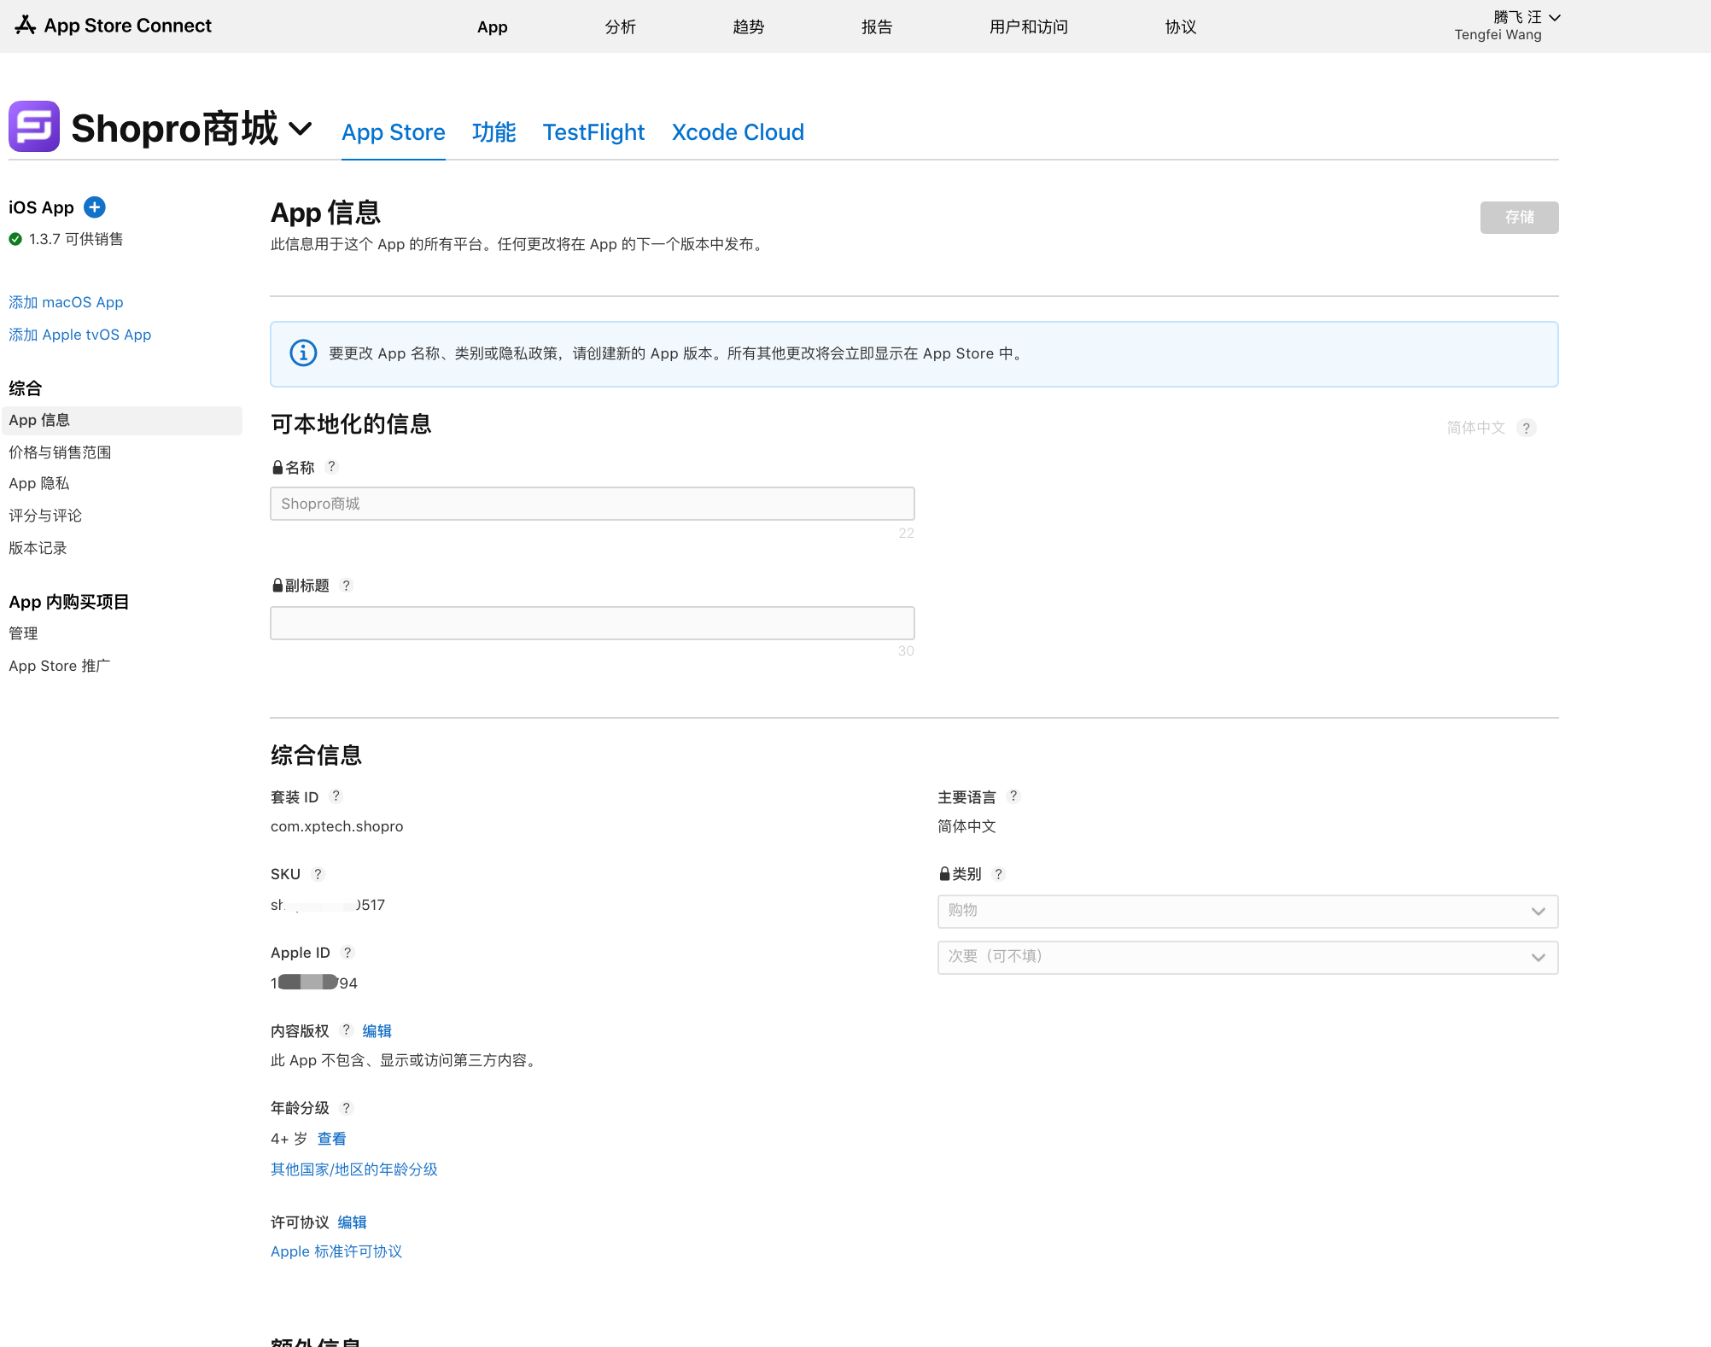This screenshot has width=1711, height=1347.
Task: Click the 简体中文 value under 主要语言
Action: 966,826
